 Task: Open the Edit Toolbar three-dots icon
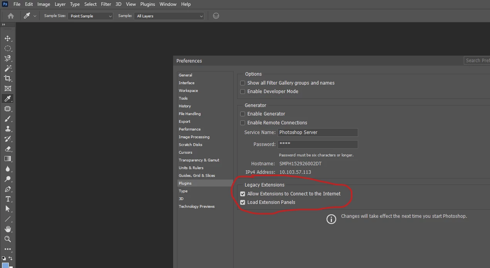(7, 249)
